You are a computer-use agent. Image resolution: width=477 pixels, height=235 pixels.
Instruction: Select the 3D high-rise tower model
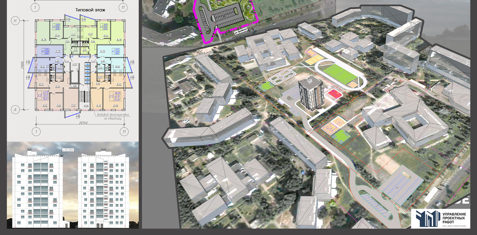pos(310,95)
